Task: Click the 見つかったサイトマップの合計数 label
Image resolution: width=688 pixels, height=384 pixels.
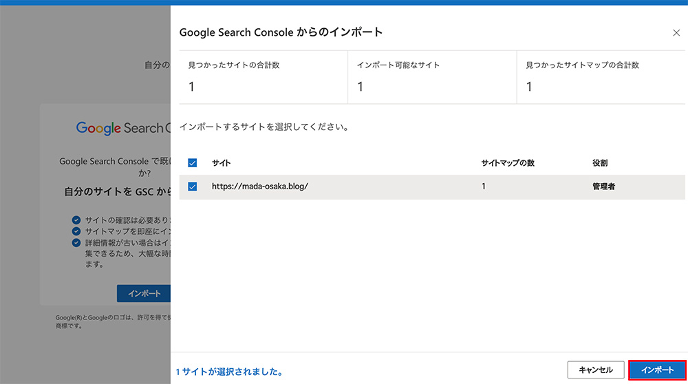Action: coord(582,65)
